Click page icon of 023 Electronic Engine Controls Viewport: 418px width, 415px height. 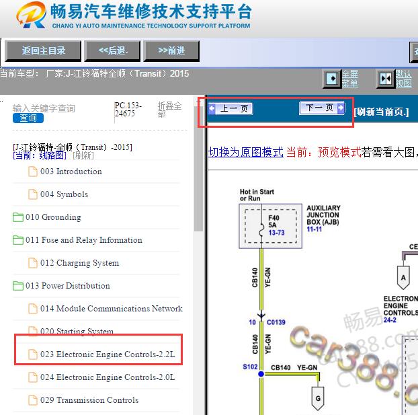33,354
